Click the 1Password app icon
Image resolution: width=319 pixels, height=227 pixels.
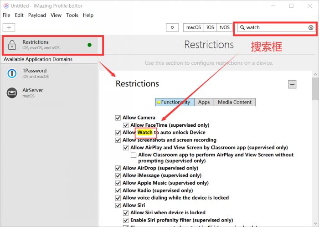[12, 73]
